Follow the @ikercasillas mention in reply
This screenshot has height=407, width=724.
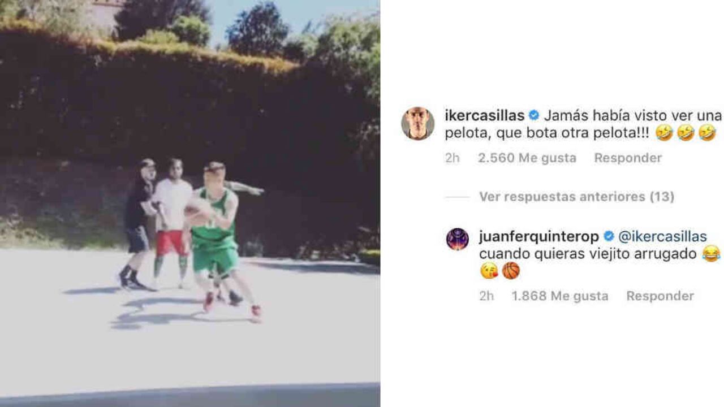click(662, 237)
